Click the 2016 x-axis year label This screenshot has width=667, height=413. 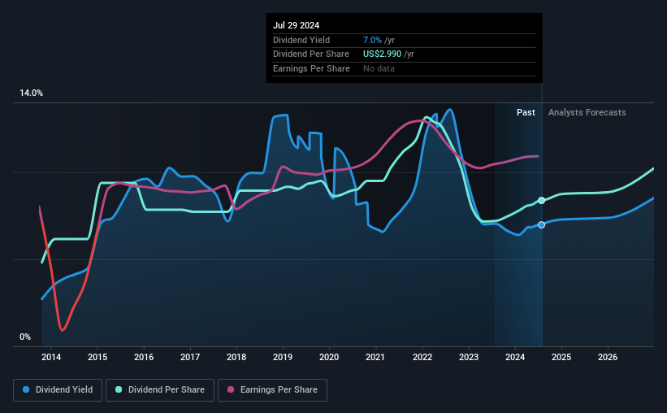144,357
